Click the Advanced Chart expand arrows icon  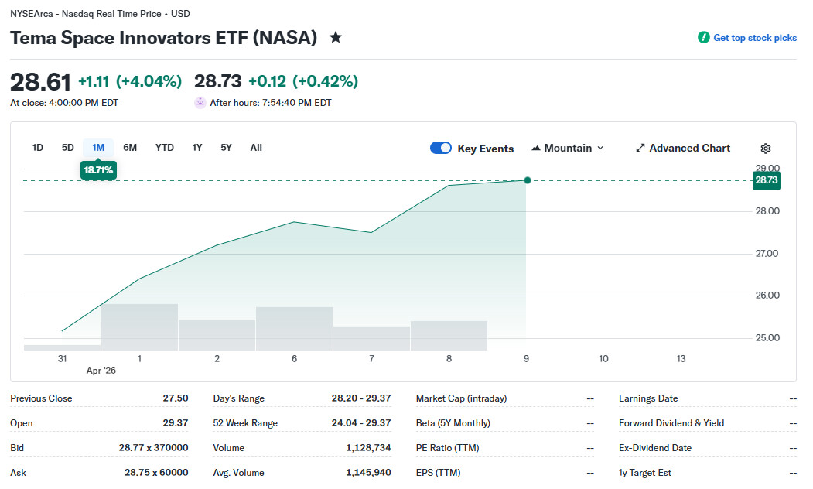click(x=640, y=148)
